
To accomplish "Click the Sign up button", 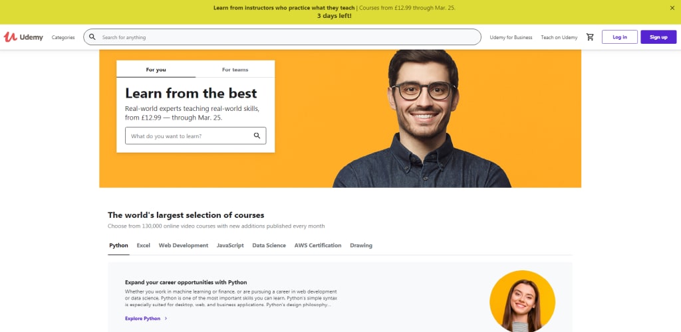I will [x=658, y=37].
